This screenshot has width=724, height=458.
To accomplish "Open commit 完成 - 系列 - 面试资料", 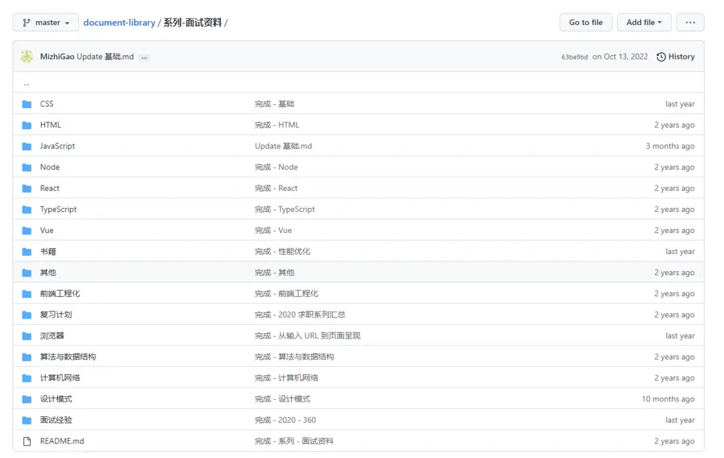I will (294, 441).
